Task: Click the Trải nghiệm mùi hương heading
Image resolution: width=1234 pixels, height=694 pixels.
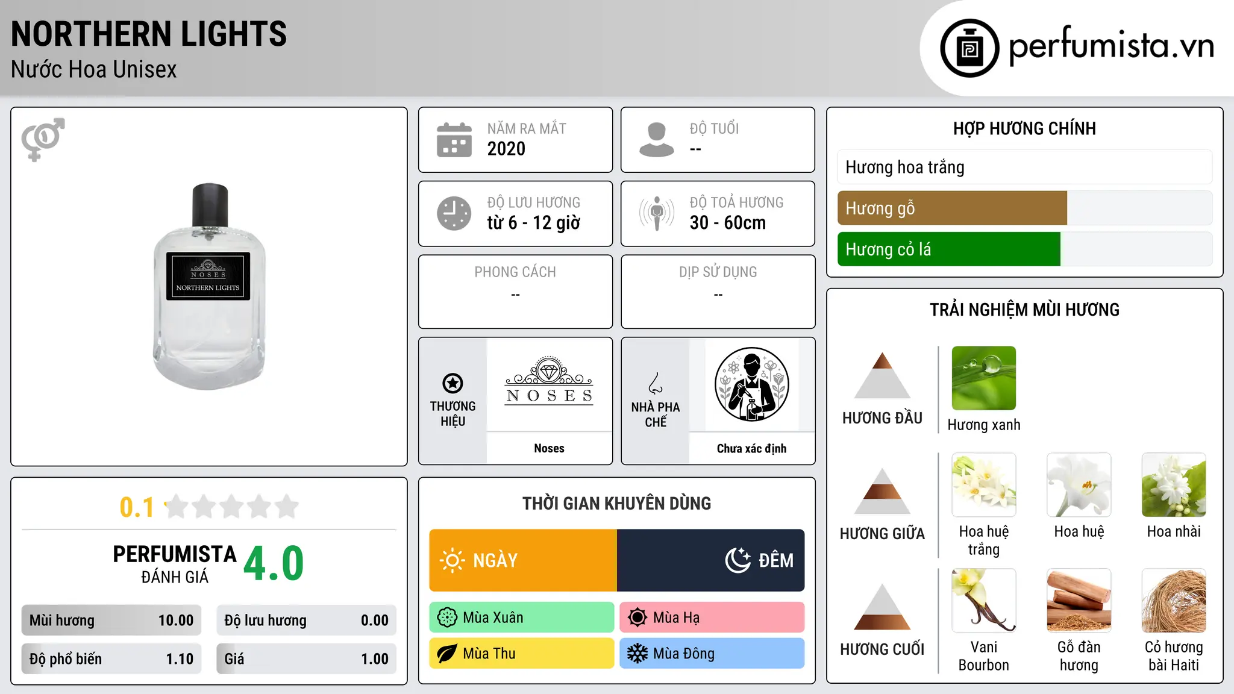Action: (x=1024, y=310)
